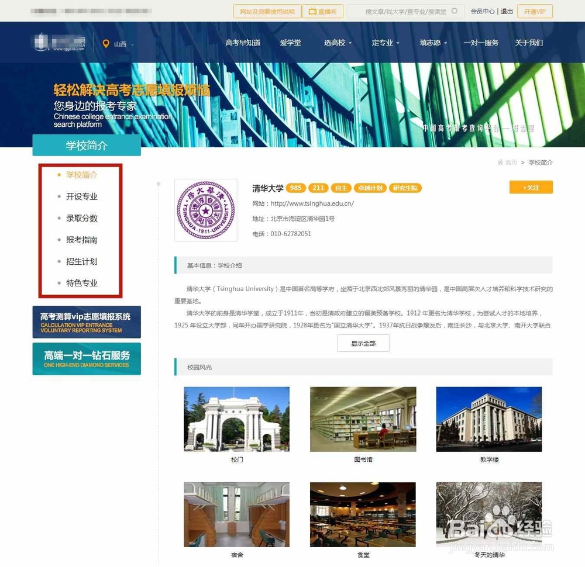Focus the article/university search field
This screenshot has height=567, width=585.
coord(405,11)
